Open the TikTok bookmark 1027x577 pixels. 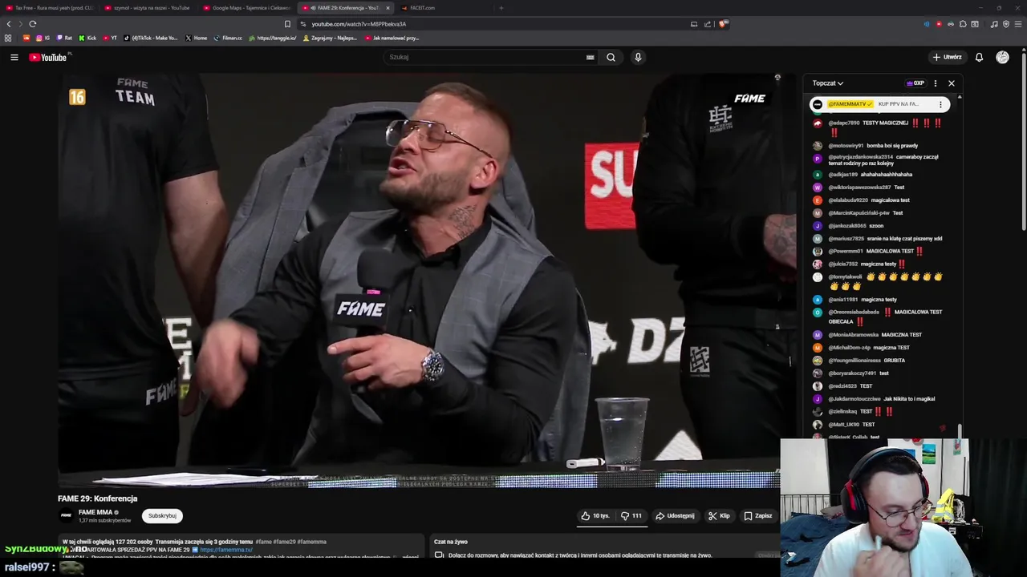pos(151,38)
